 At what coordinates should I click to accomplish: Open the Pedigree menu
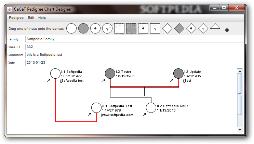pos(16,18)
